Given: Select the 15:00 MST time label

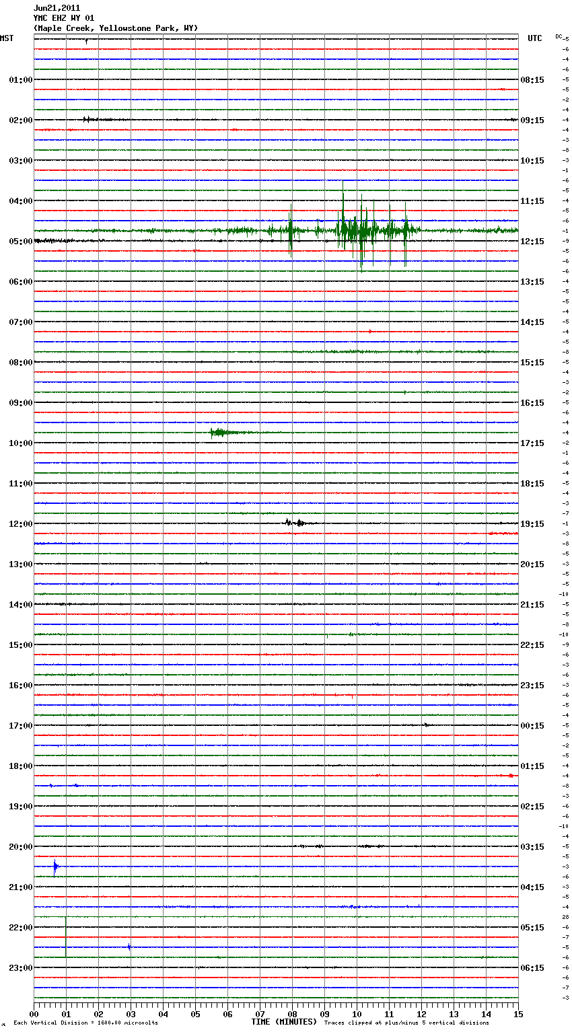Looking at the screenshot, I should tap(21, 645).
